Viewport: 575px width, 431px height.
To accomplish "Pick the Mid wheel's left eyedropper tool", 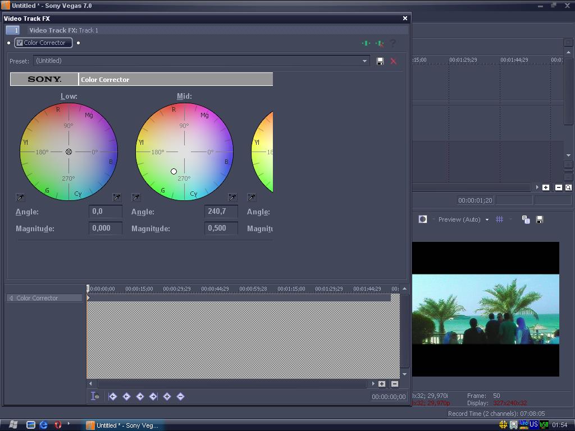I will pyautogui.click(x=136, y=198).
